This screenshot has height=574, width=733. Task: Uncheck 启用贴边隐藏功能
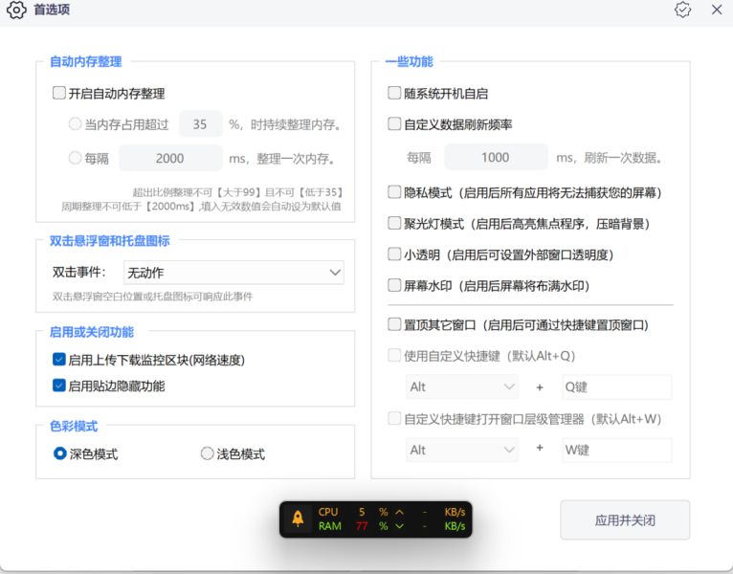click(x=59, y=386)
